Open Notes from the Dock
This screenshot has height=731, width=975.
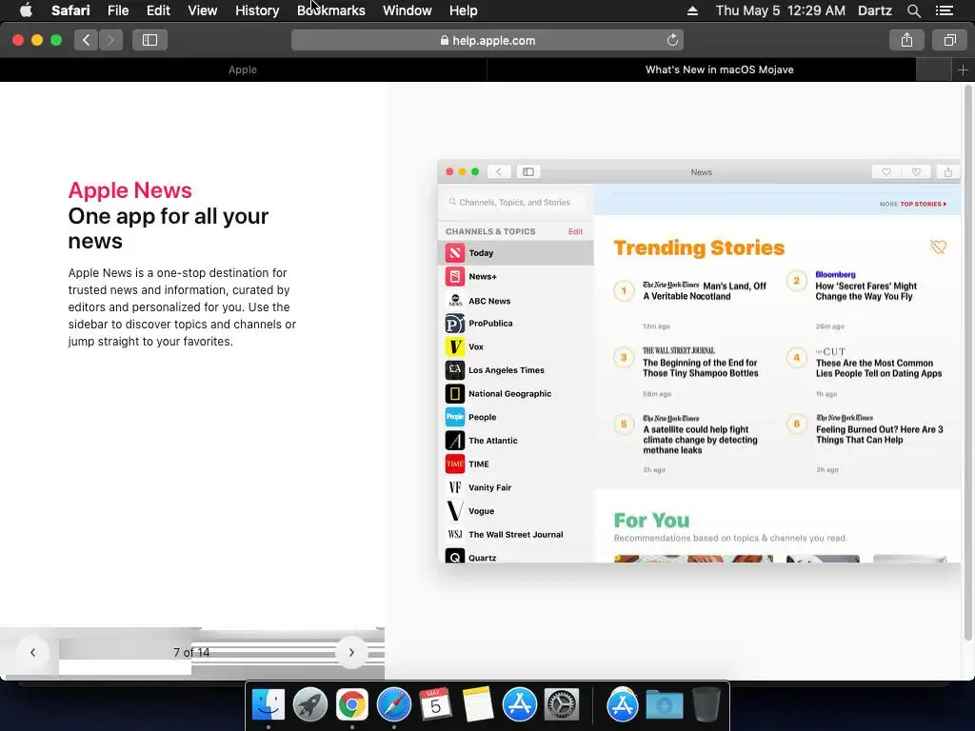coord(478,705)
